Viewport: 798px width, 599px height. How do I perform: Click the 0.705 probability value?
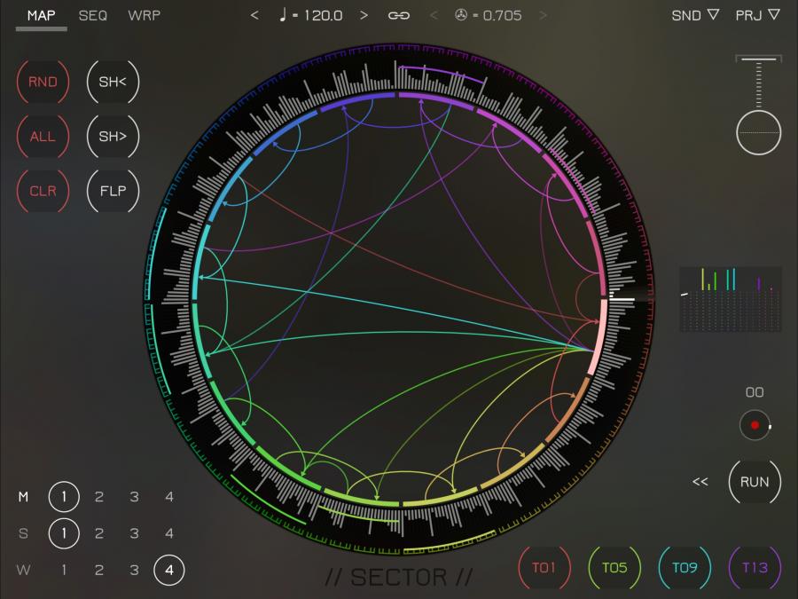point(502,16)
